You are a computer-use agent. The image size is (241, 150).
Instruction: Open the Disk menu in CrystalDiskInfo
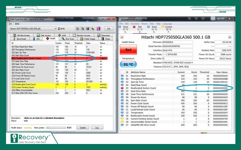pos(152,24)
